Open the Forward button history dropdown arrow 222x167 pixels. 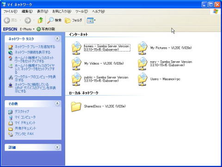(34, 20)
